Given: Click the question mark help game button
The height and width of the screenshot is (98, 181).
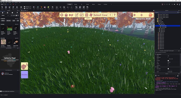Looking at the screenshot, I should pos(115,15).
